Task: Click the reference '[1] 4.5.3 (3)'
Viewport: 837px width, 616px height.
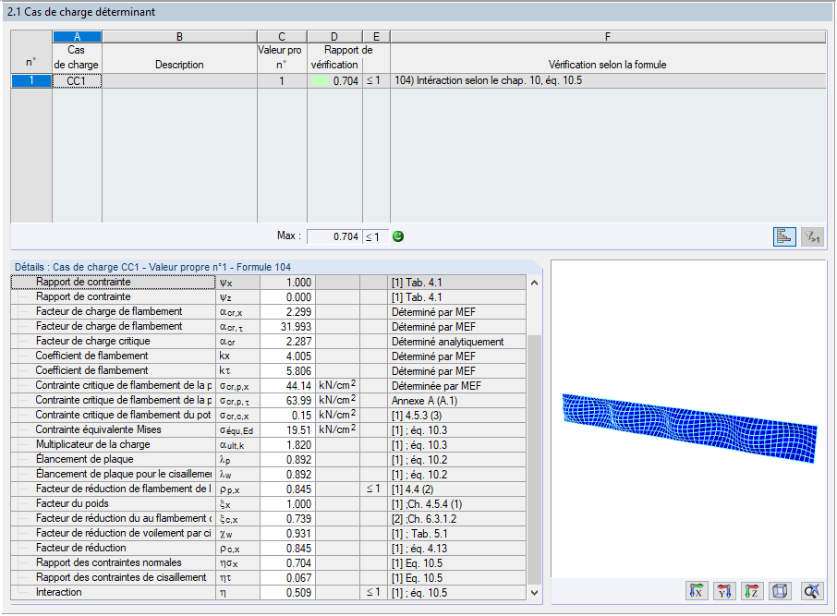Action: [x=417, y=416]
